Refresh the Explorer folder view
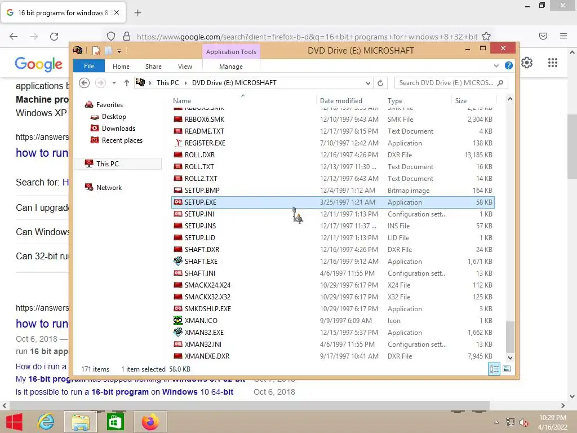 tap(380, 83)
